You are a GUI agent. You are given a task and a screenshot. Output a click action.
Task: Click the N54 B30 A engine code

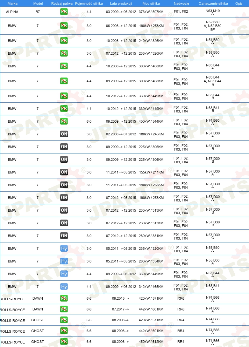[x=213, y=41]
